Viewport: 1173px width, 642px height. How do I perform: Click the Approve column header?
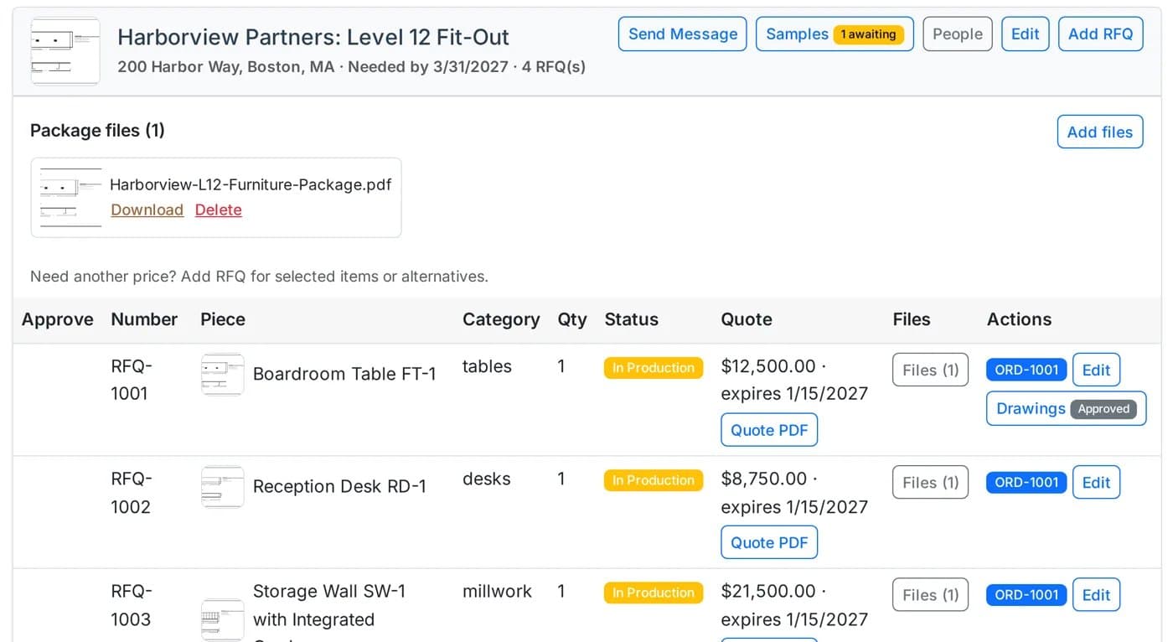pyautogui.click(x=58, y=319)
